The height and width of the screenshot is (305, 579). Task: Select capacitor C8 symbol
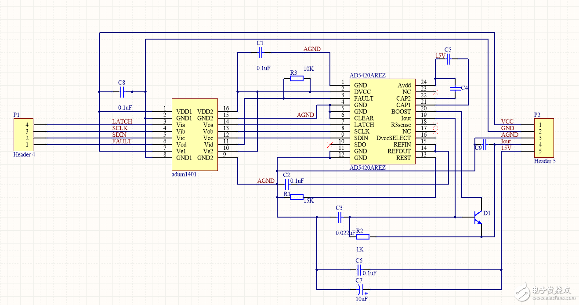click(x=122, y=92)
